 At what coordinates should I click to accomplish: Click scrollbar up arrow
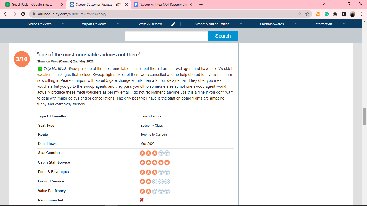pyautogui.click(x=365, y=21)
